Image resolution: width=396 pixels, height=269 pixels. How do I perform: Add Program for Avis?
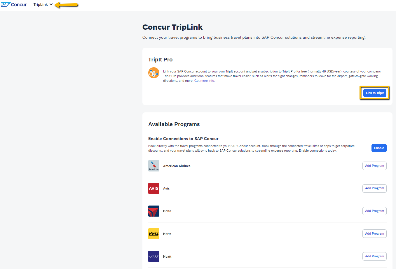click(x=374, y=188)
